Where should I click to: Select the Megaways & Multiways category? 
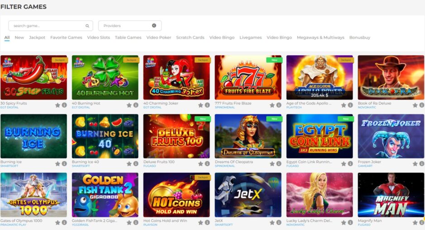320,38
